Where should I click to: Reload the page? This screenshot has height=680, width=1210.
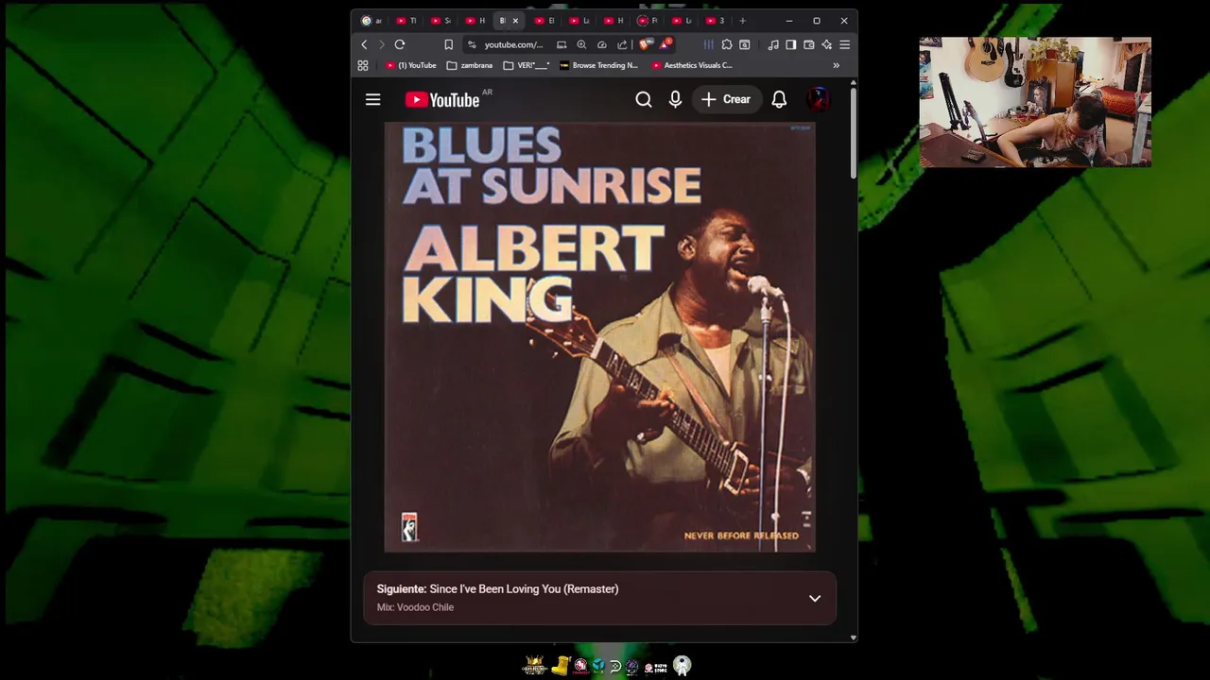pyautogui.click(x=400, y=44)
